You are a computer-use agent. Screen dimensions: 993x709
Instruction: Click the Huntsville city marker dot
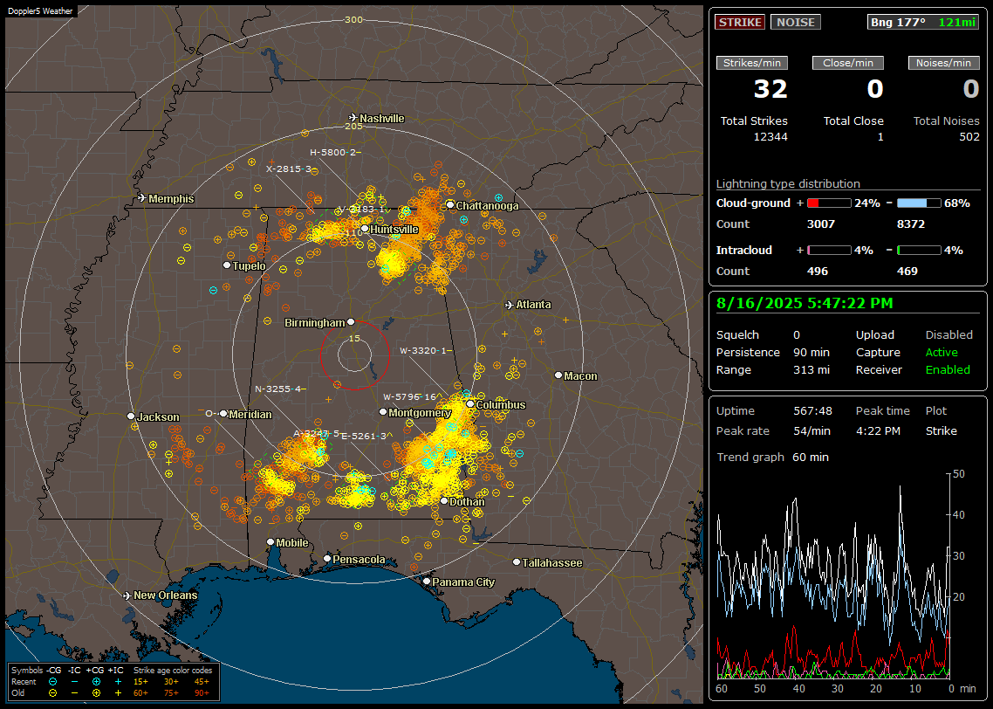pyautogui.click(x=365, y=229)
